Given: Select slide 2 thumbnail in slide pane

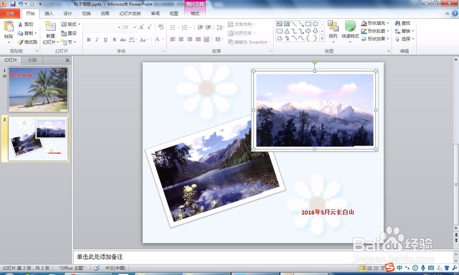Looking at the screenshot, I should 38,138.
